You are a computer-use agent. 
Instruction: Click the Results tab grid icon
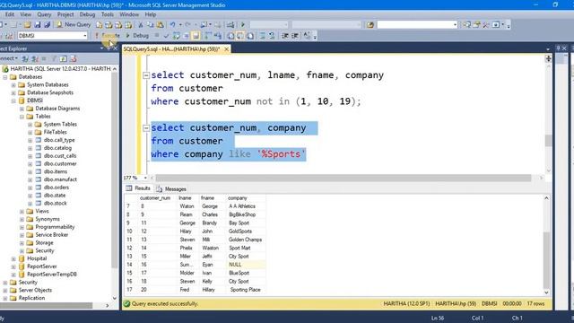pyautogui.click(x=129, y=188)
